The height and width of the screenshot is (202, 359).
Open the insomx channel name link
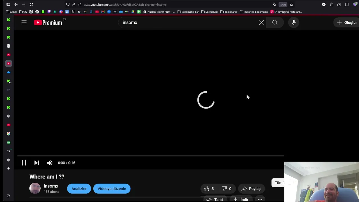click(x=51, y=186)
